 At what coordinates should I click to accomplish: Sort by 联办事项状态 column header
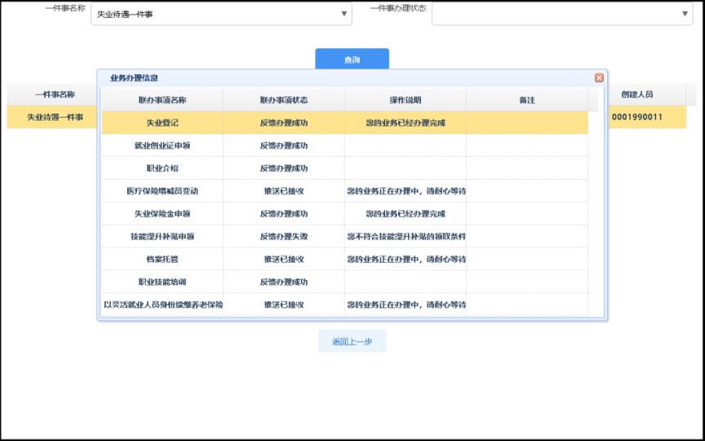click(283, 100)
